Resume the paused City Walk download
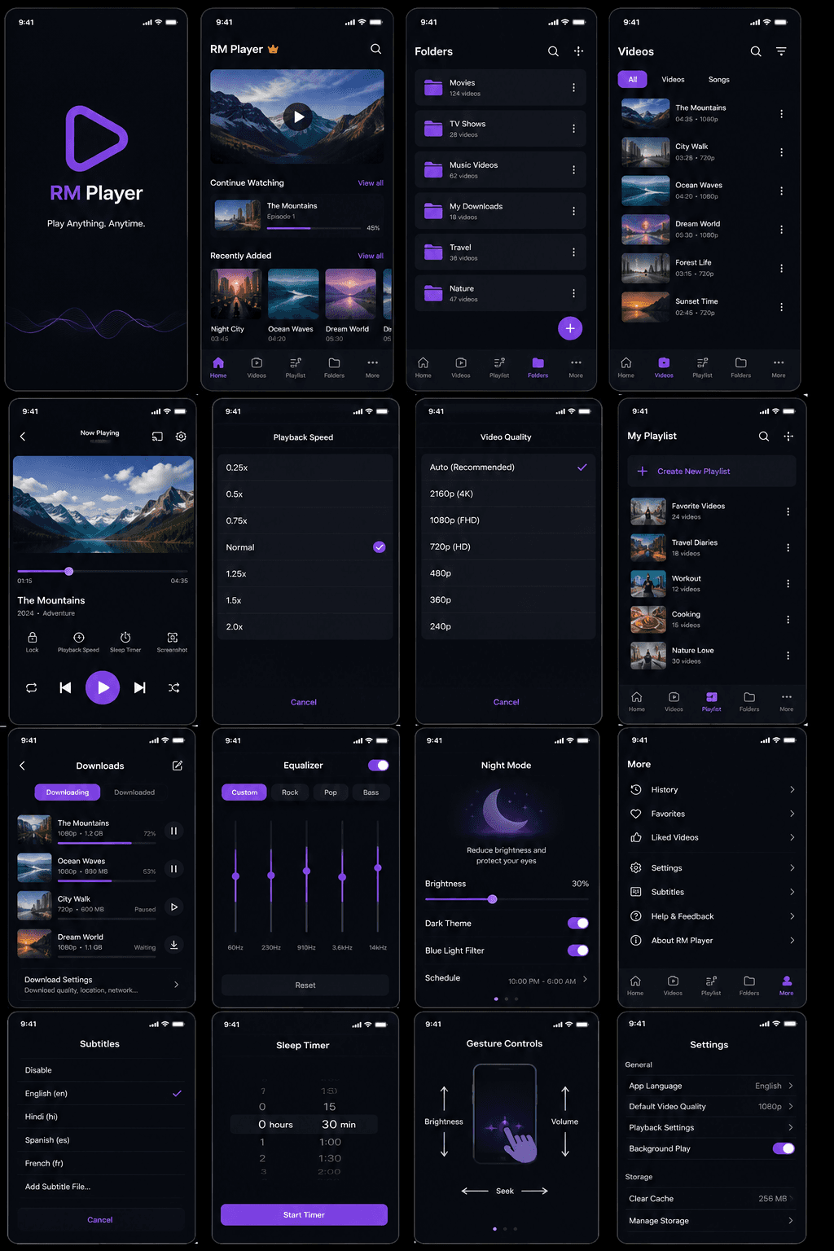This screenshot has height=1251, width=834. pos(173,906)
